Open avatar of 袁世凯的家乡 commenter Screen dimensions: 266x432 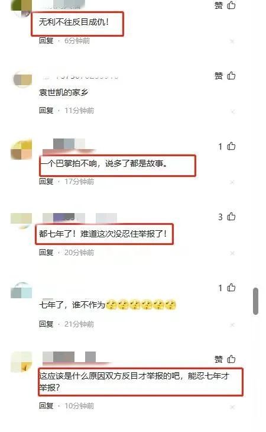click(22, 80)
